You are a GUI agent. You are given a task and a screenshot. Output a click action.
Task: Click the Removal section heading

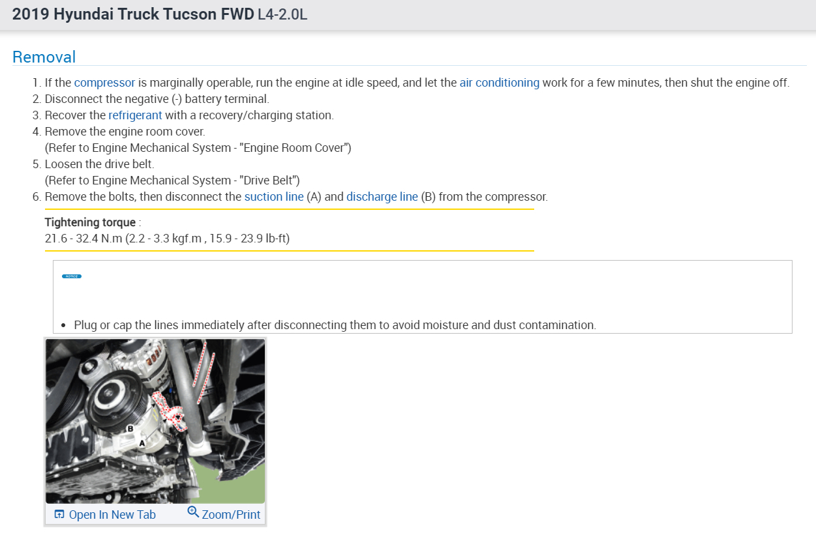[x=44, y=57]
